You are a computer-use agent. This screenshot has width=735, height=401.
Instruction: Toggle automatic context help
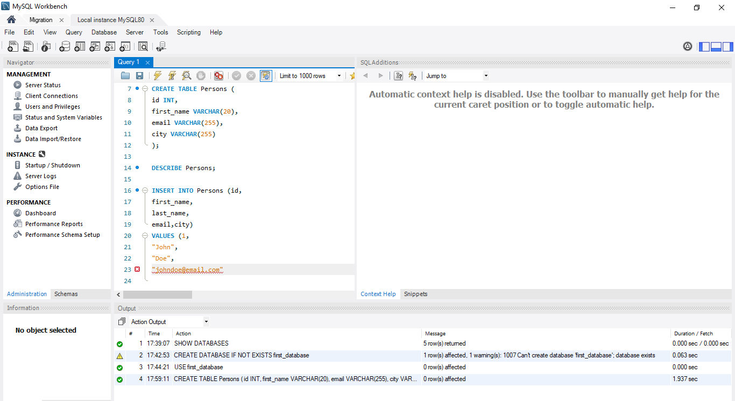413,76
